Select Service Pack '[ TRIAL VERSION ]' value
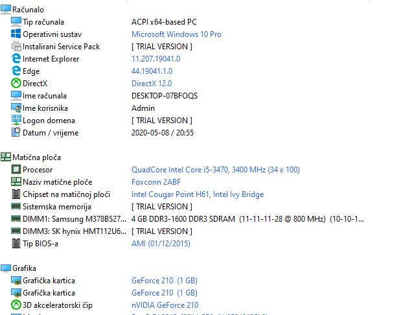Viewport: 410px width, 315px height. tap(162, 47)
